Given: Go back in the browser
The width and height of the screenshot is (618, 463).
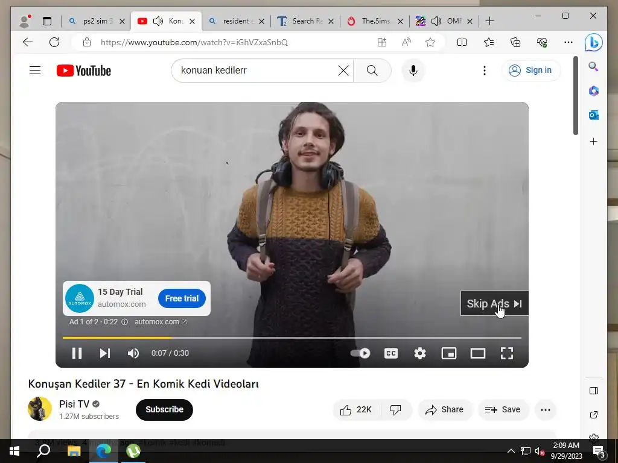Looking at the screenshot, I should 28,42.
